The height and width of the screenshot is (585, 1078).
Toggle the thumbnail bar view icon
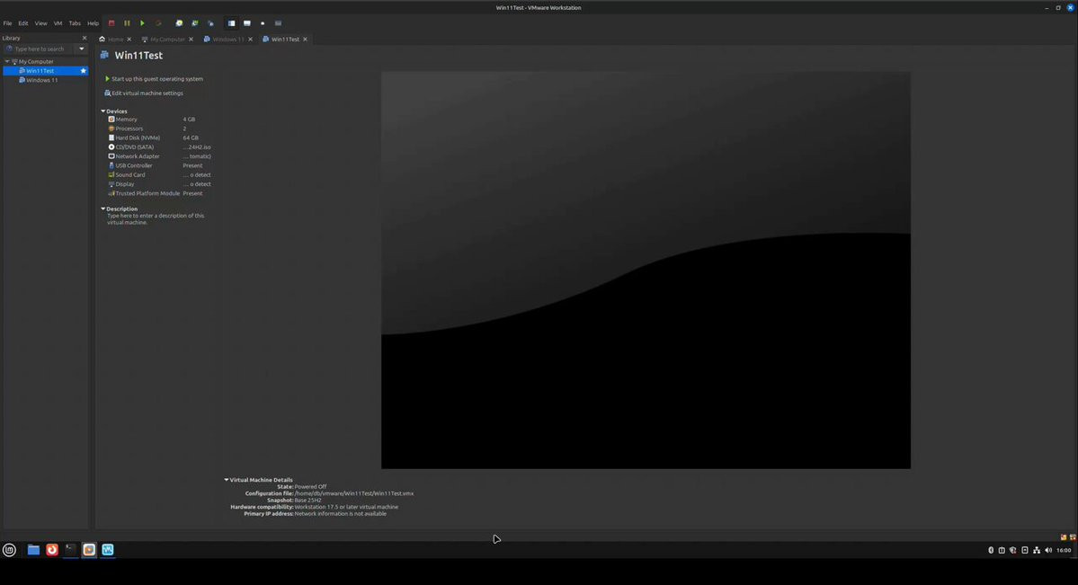(x=247, y=23)
